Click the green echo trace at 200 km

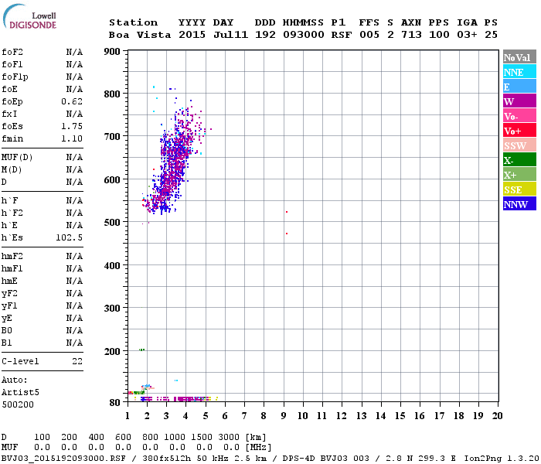[141, 350]
